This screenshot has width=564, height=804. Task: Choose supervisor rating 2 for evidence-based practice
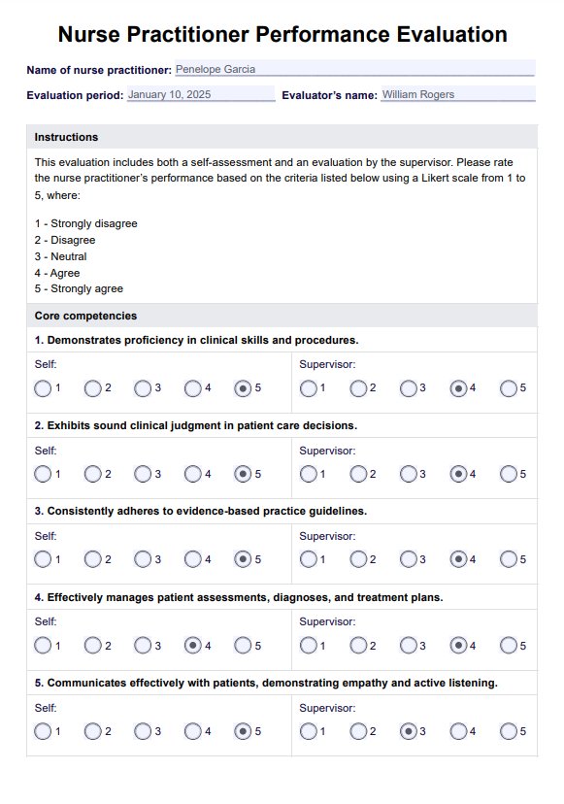[x=359, y=558]
